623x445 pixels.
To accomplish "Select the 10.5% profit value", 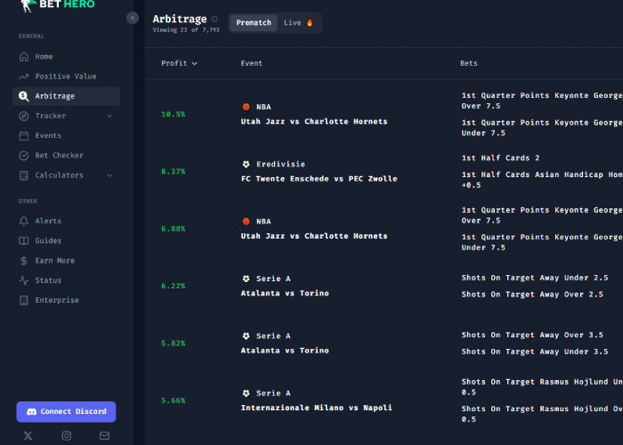I will pyautogui.click(x=174, y=114).
